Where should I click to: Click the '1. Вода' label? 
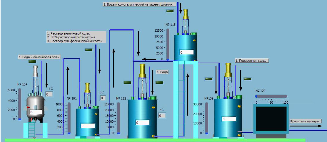(162, 72)
